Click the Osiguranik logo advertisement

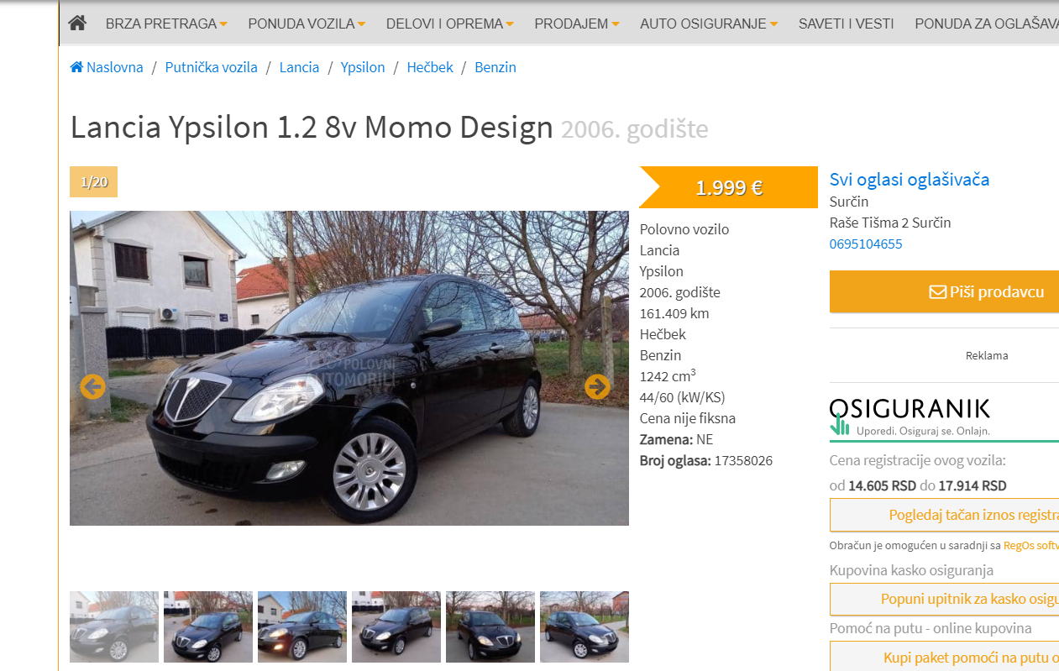coord(910,417)
